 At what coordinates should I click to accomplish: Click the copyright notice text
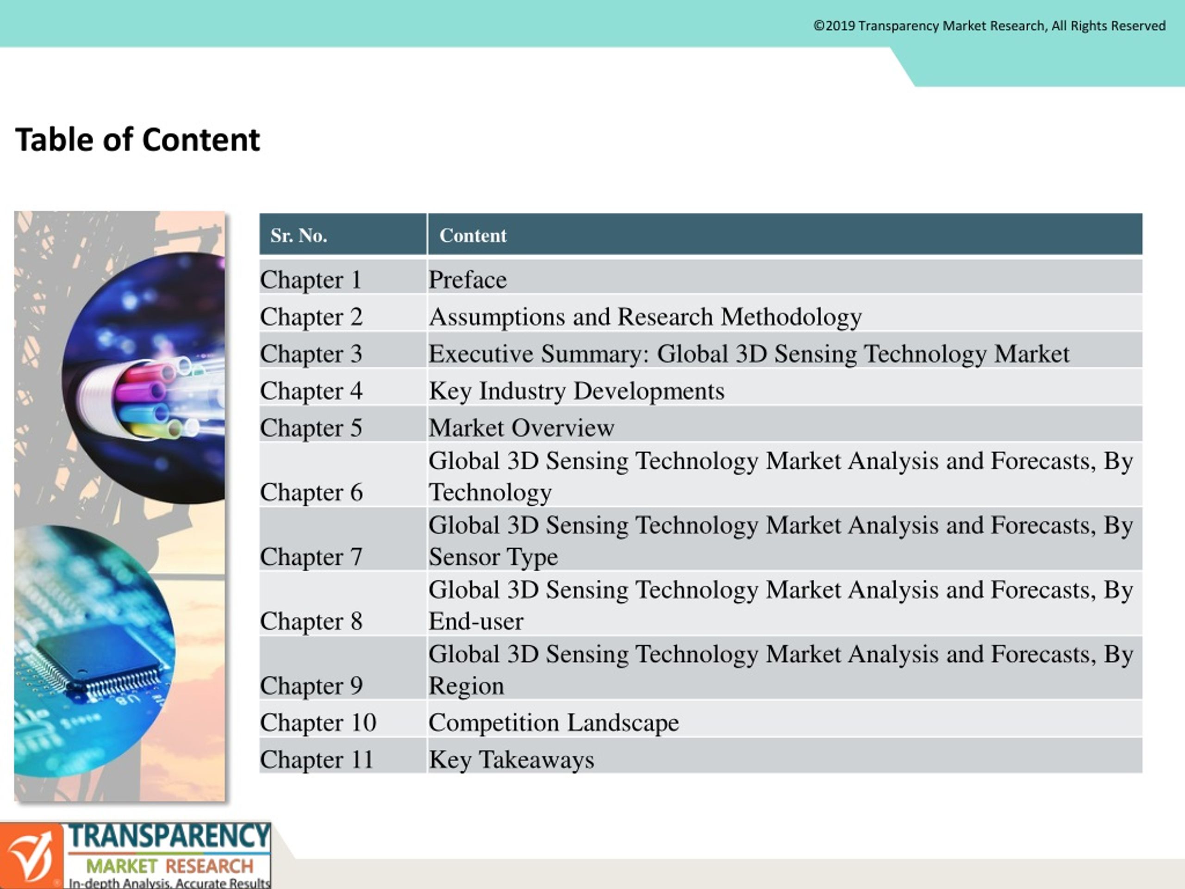[990, 26]
